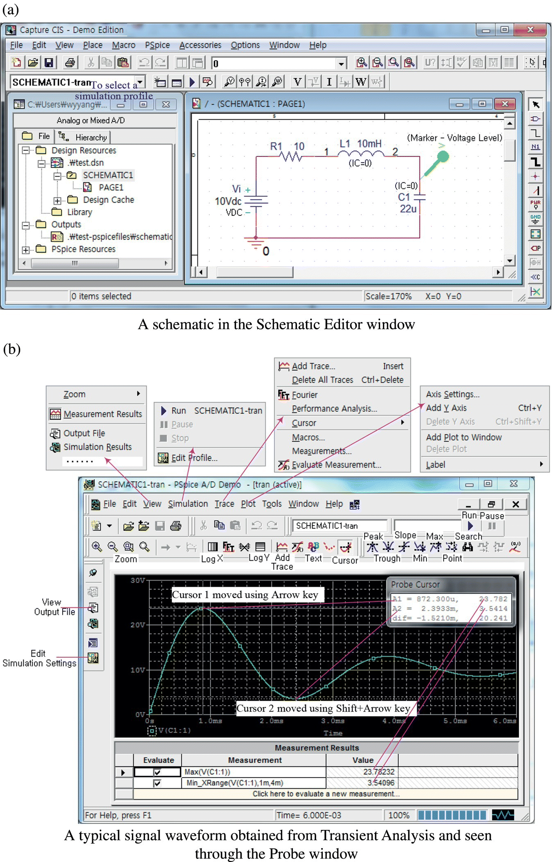Click the schematic horizontal scrollbar thumb
This screenshot has width=553, height=862.
[254, 272]
